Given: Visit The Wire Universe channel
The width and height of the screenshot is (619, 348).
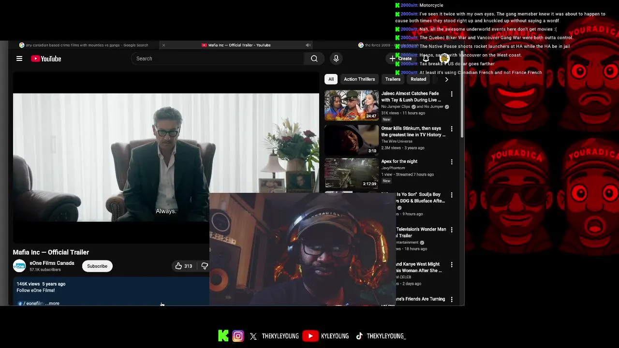Looking at the screenshot, I should (x=397, y=142).
